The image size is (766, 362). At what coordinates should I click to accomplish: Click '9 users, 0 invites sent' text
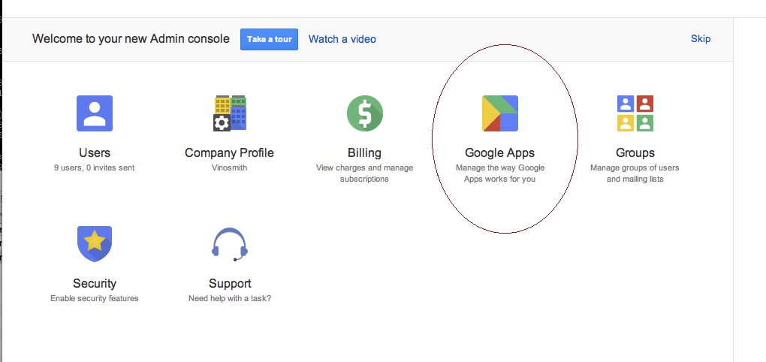[x=95, y=167]
